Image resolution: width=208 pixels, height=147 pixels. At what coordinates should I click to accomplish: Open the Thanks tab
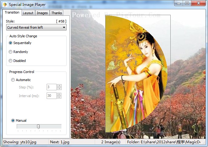[56, 13]
